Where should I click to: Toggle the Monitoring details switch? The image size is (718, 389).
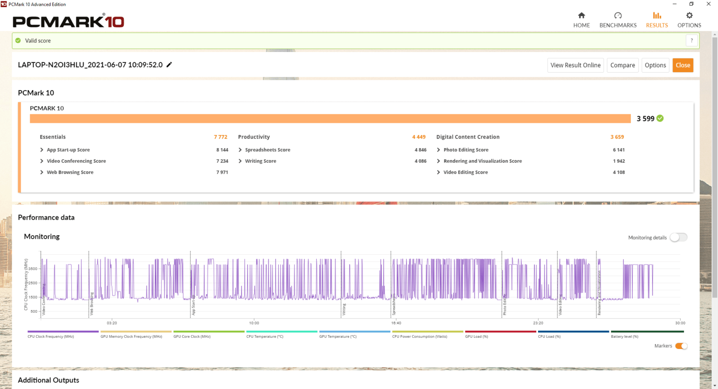[679, 237]
